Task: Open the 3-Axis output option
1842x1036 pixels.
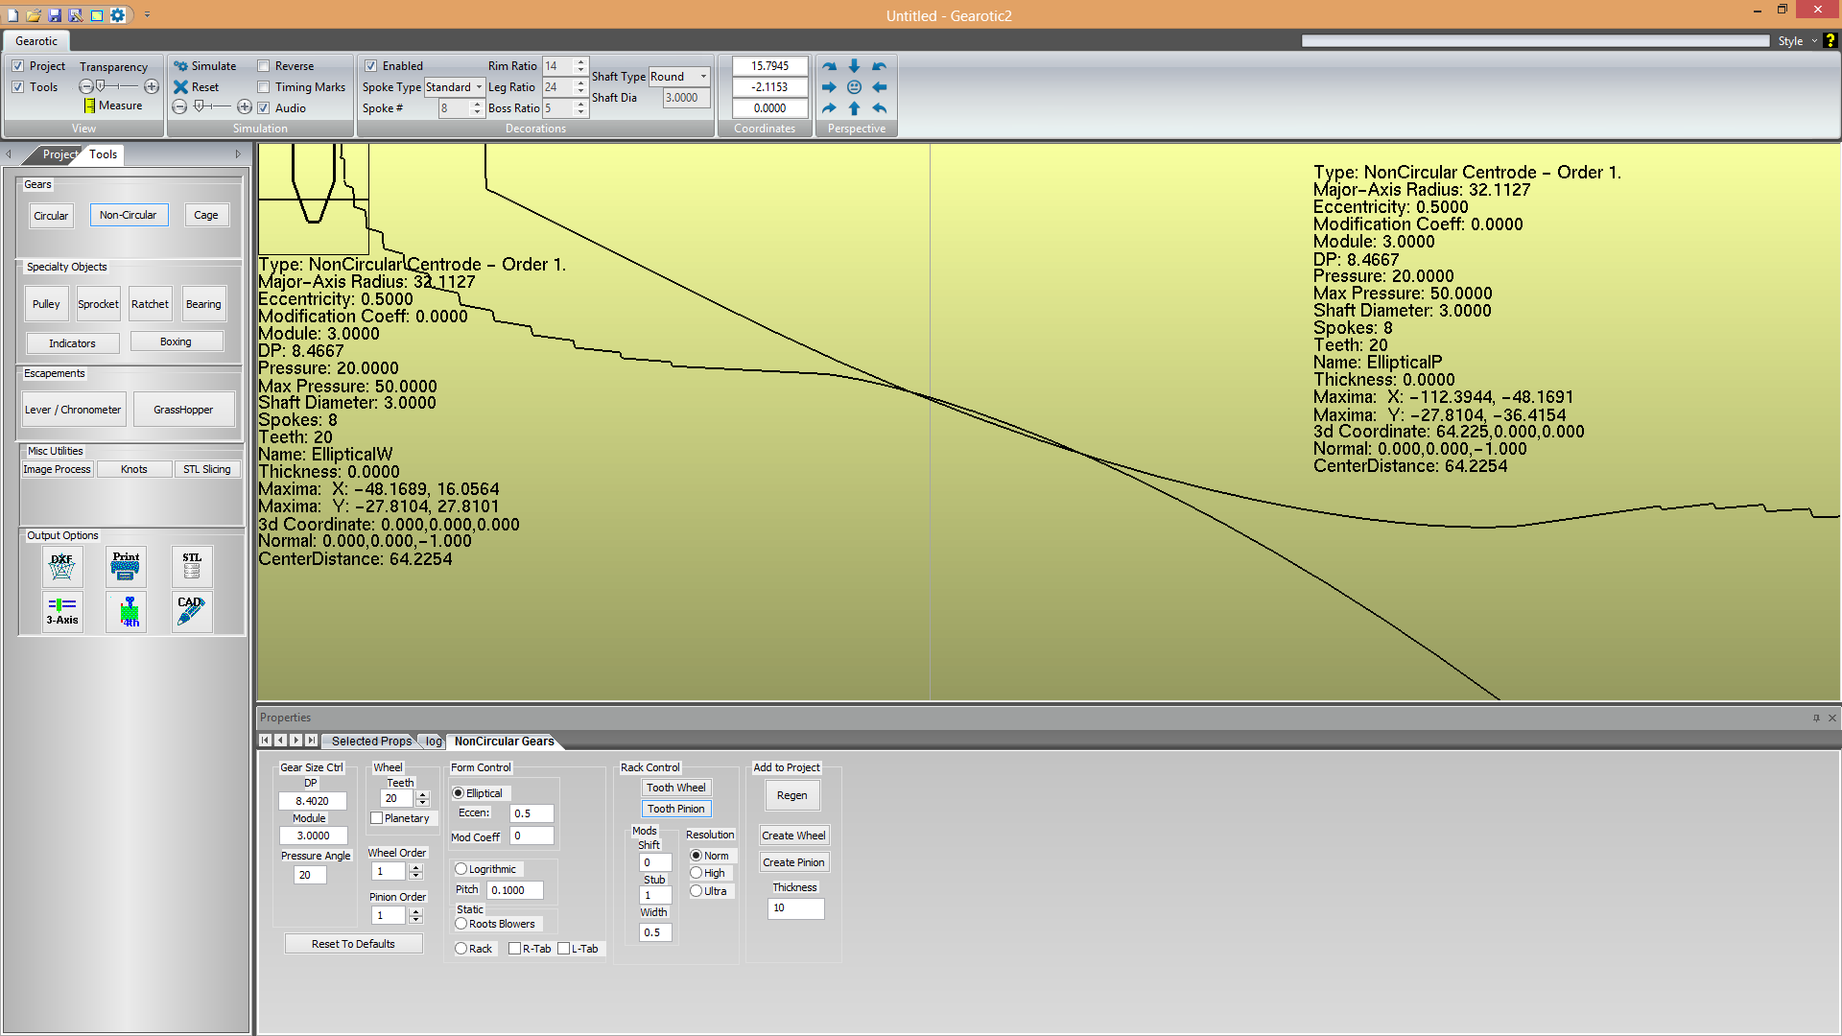Action: [x=62, y=611]
